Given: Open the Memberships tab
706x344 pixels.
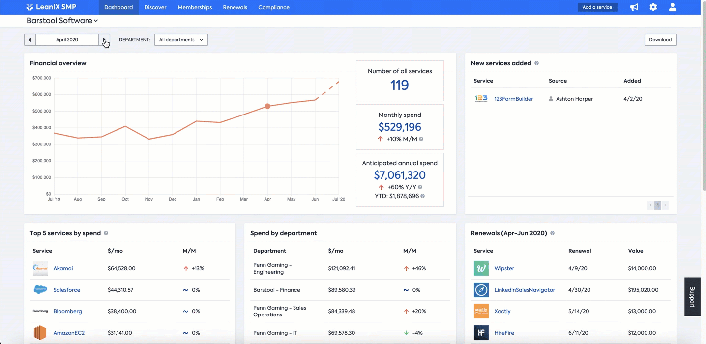Looking at the screenshot, I should pos(195,7).
